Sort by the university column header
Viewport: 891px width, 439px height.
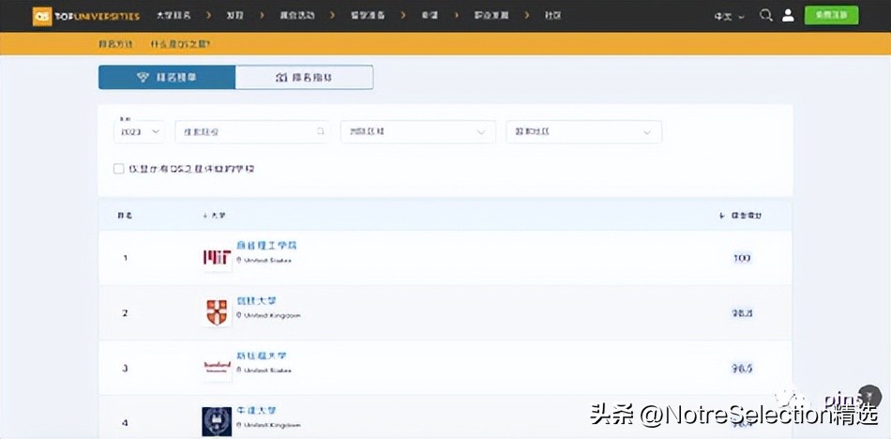click(x=214, y=216)
